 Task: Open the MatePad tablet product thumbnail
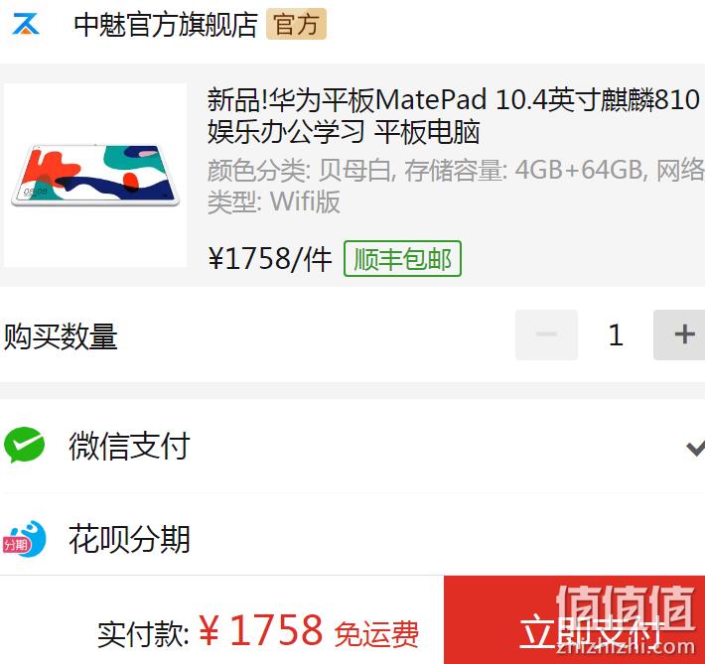click(x=95, y=176)
